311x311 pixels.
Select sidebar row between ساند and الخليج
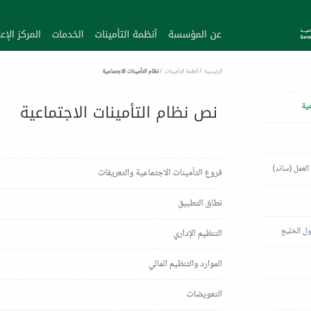(x=288, y=200)
